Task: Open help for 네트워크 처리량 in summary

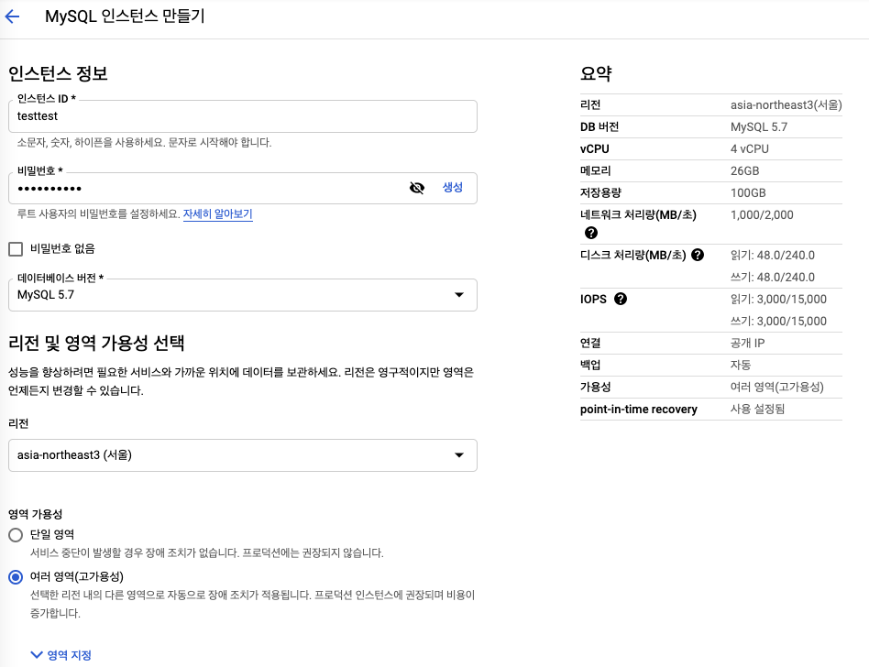Action: coord(591,231)
